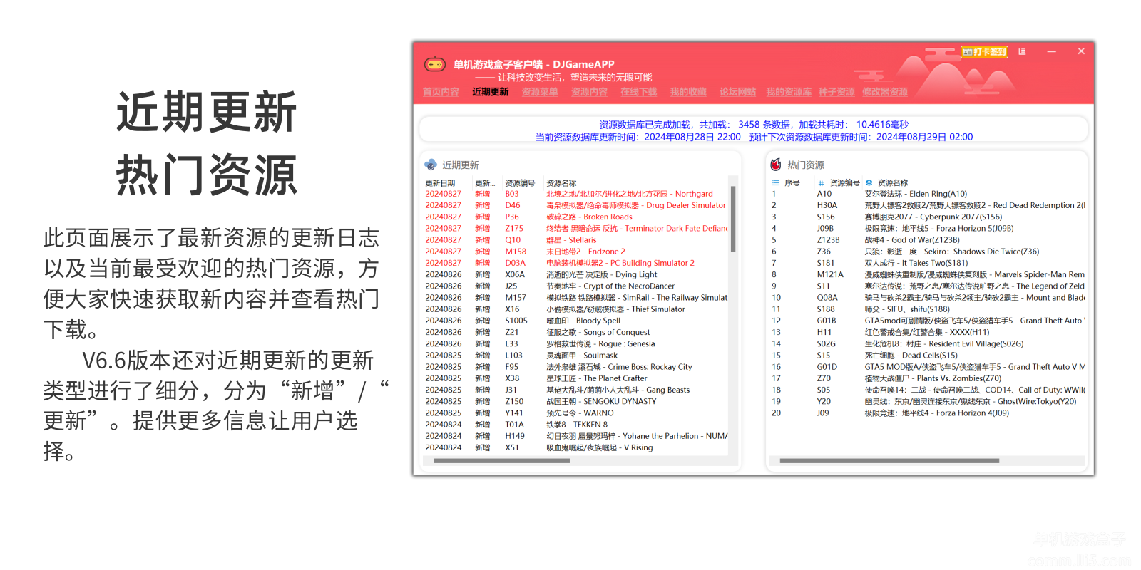Select the 消逝的光芒 - Dying Light row

pyautogui.click(x=576, y=274)
